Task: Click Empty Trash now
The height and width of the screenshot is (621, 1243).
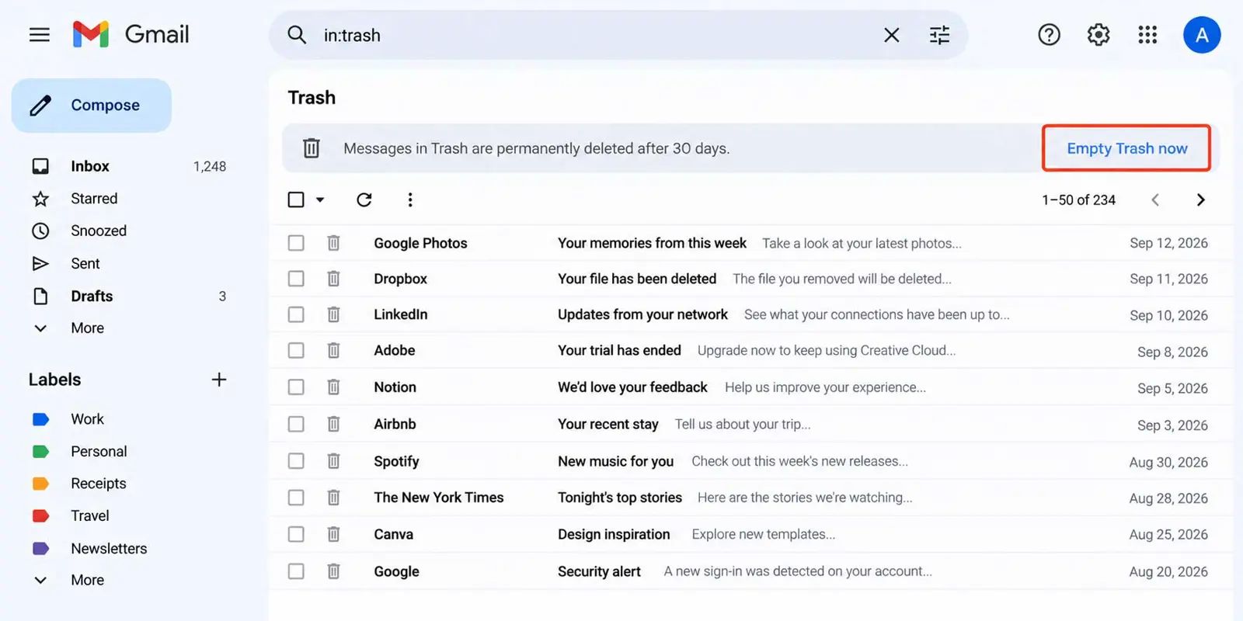Action: (x=1126, y=148)
